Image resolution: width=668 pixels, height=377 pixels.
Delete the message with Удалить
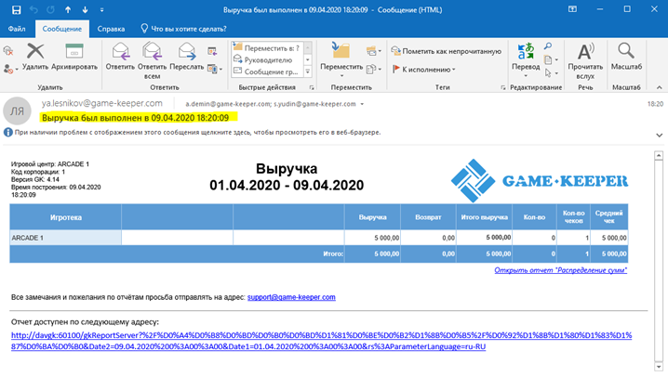click(35, 57)
